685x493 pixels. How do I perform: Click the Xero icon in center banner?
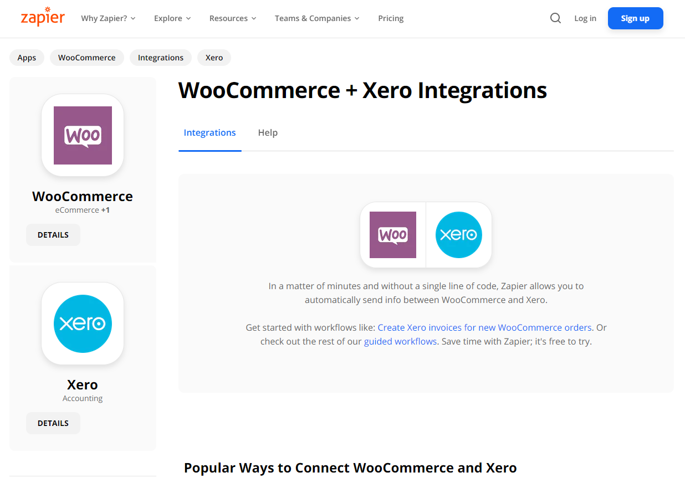click(459, 235)
